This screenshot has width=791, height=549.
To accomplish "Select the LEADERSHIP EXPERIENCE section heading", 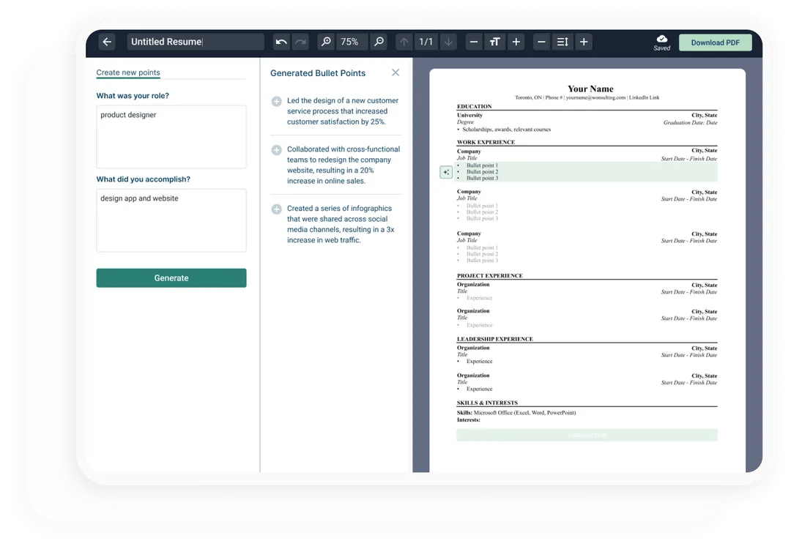I will pyautogui.click(x=495, y=339).
